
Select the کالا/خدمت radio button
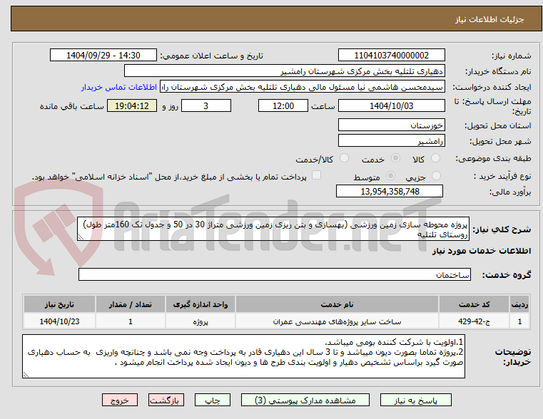[344, 158]
